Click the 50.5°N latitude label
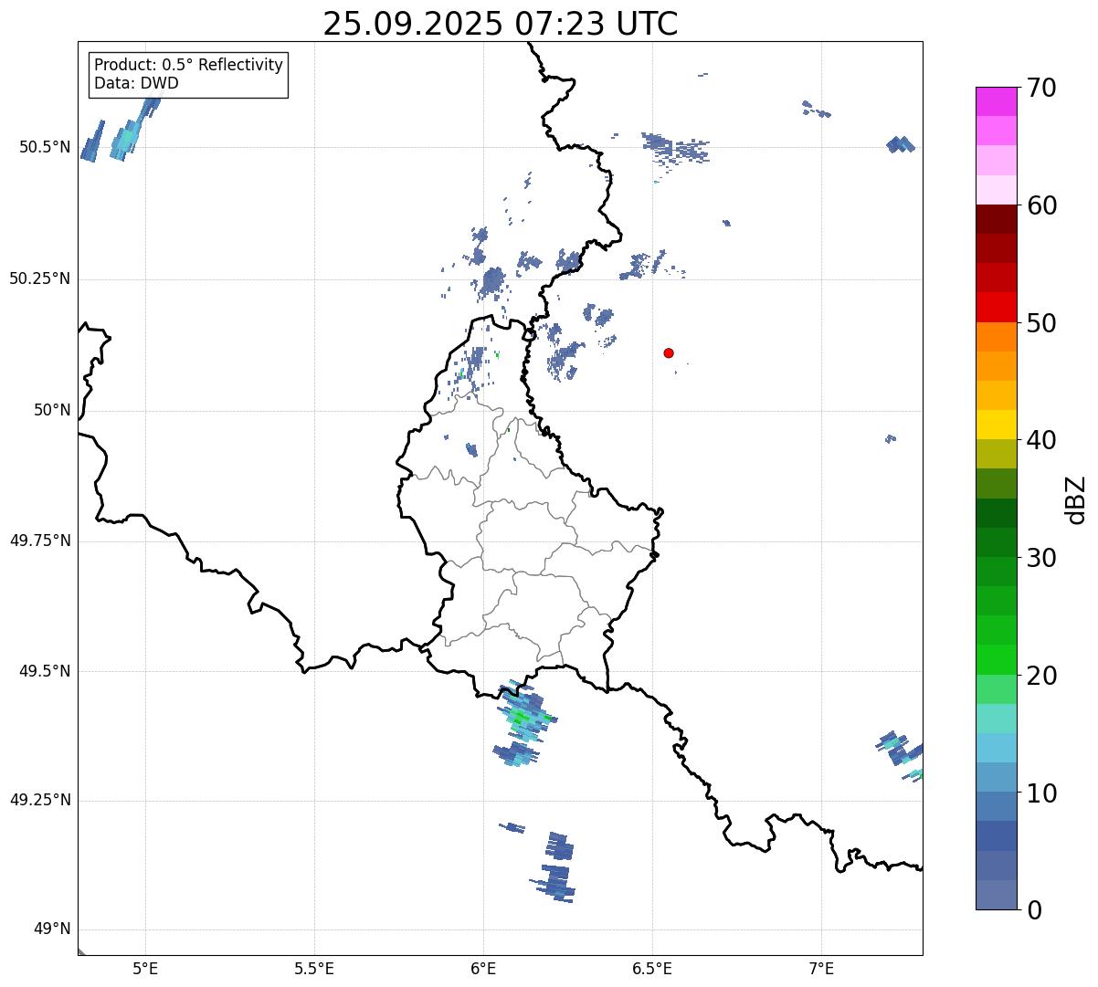 coord(45,147)
